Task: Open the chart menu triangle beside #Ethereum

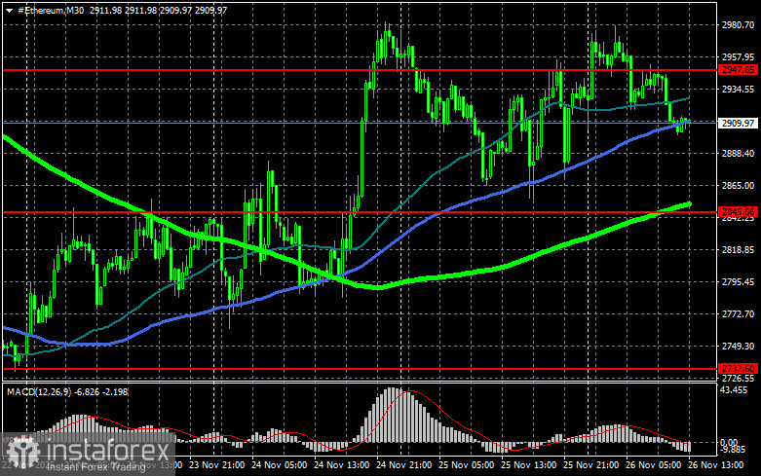Action: 9,10
